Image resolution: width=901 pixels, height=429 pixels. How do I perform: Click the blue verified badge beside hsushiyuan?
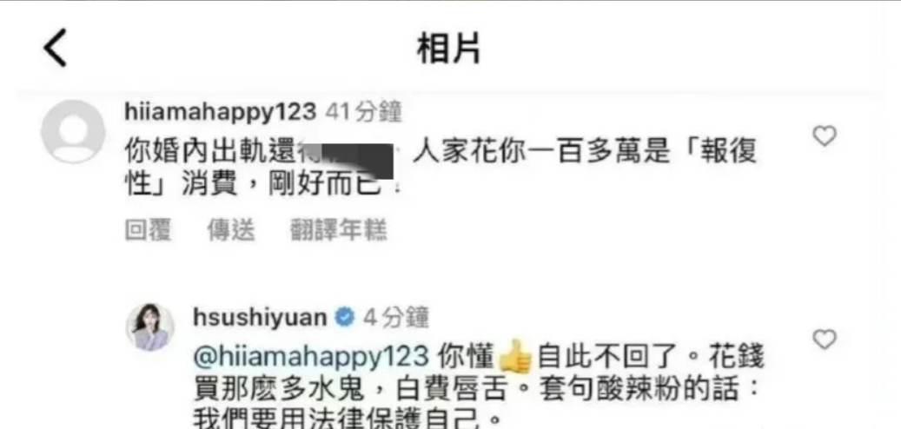tap(344, 317)
